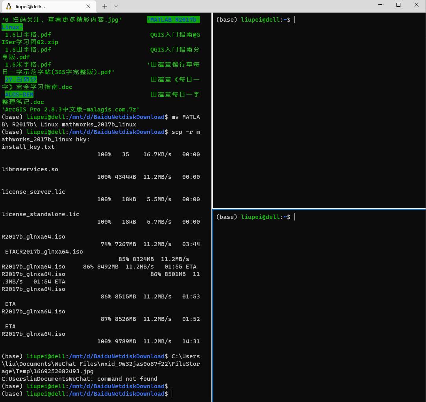Click the 4344KB size value
This screenshot has width=426, height=402.
126,177
